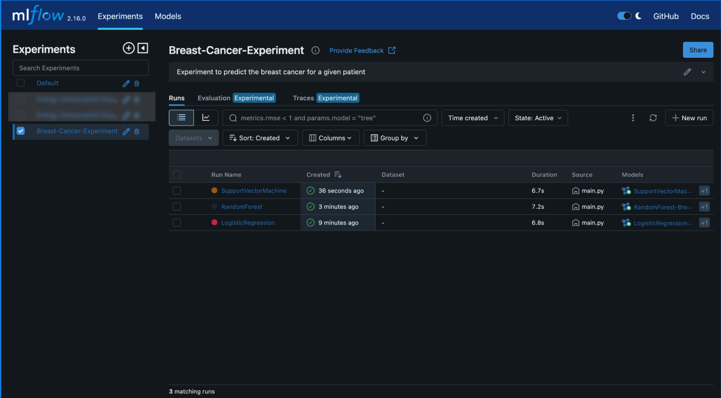The width and height of the screenshot is (721, 398).
Task: Open the Group by dropdown
Action: [x=395, y=138]
